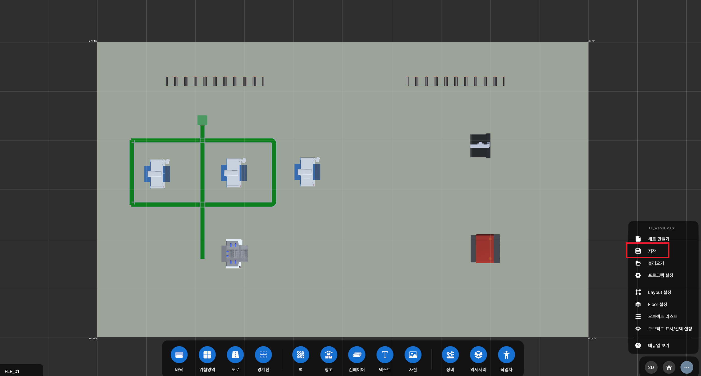Open the 장비 equipment tool
Image resolution: width=701 pixels, height=376 pixels.
coord(450,354)
